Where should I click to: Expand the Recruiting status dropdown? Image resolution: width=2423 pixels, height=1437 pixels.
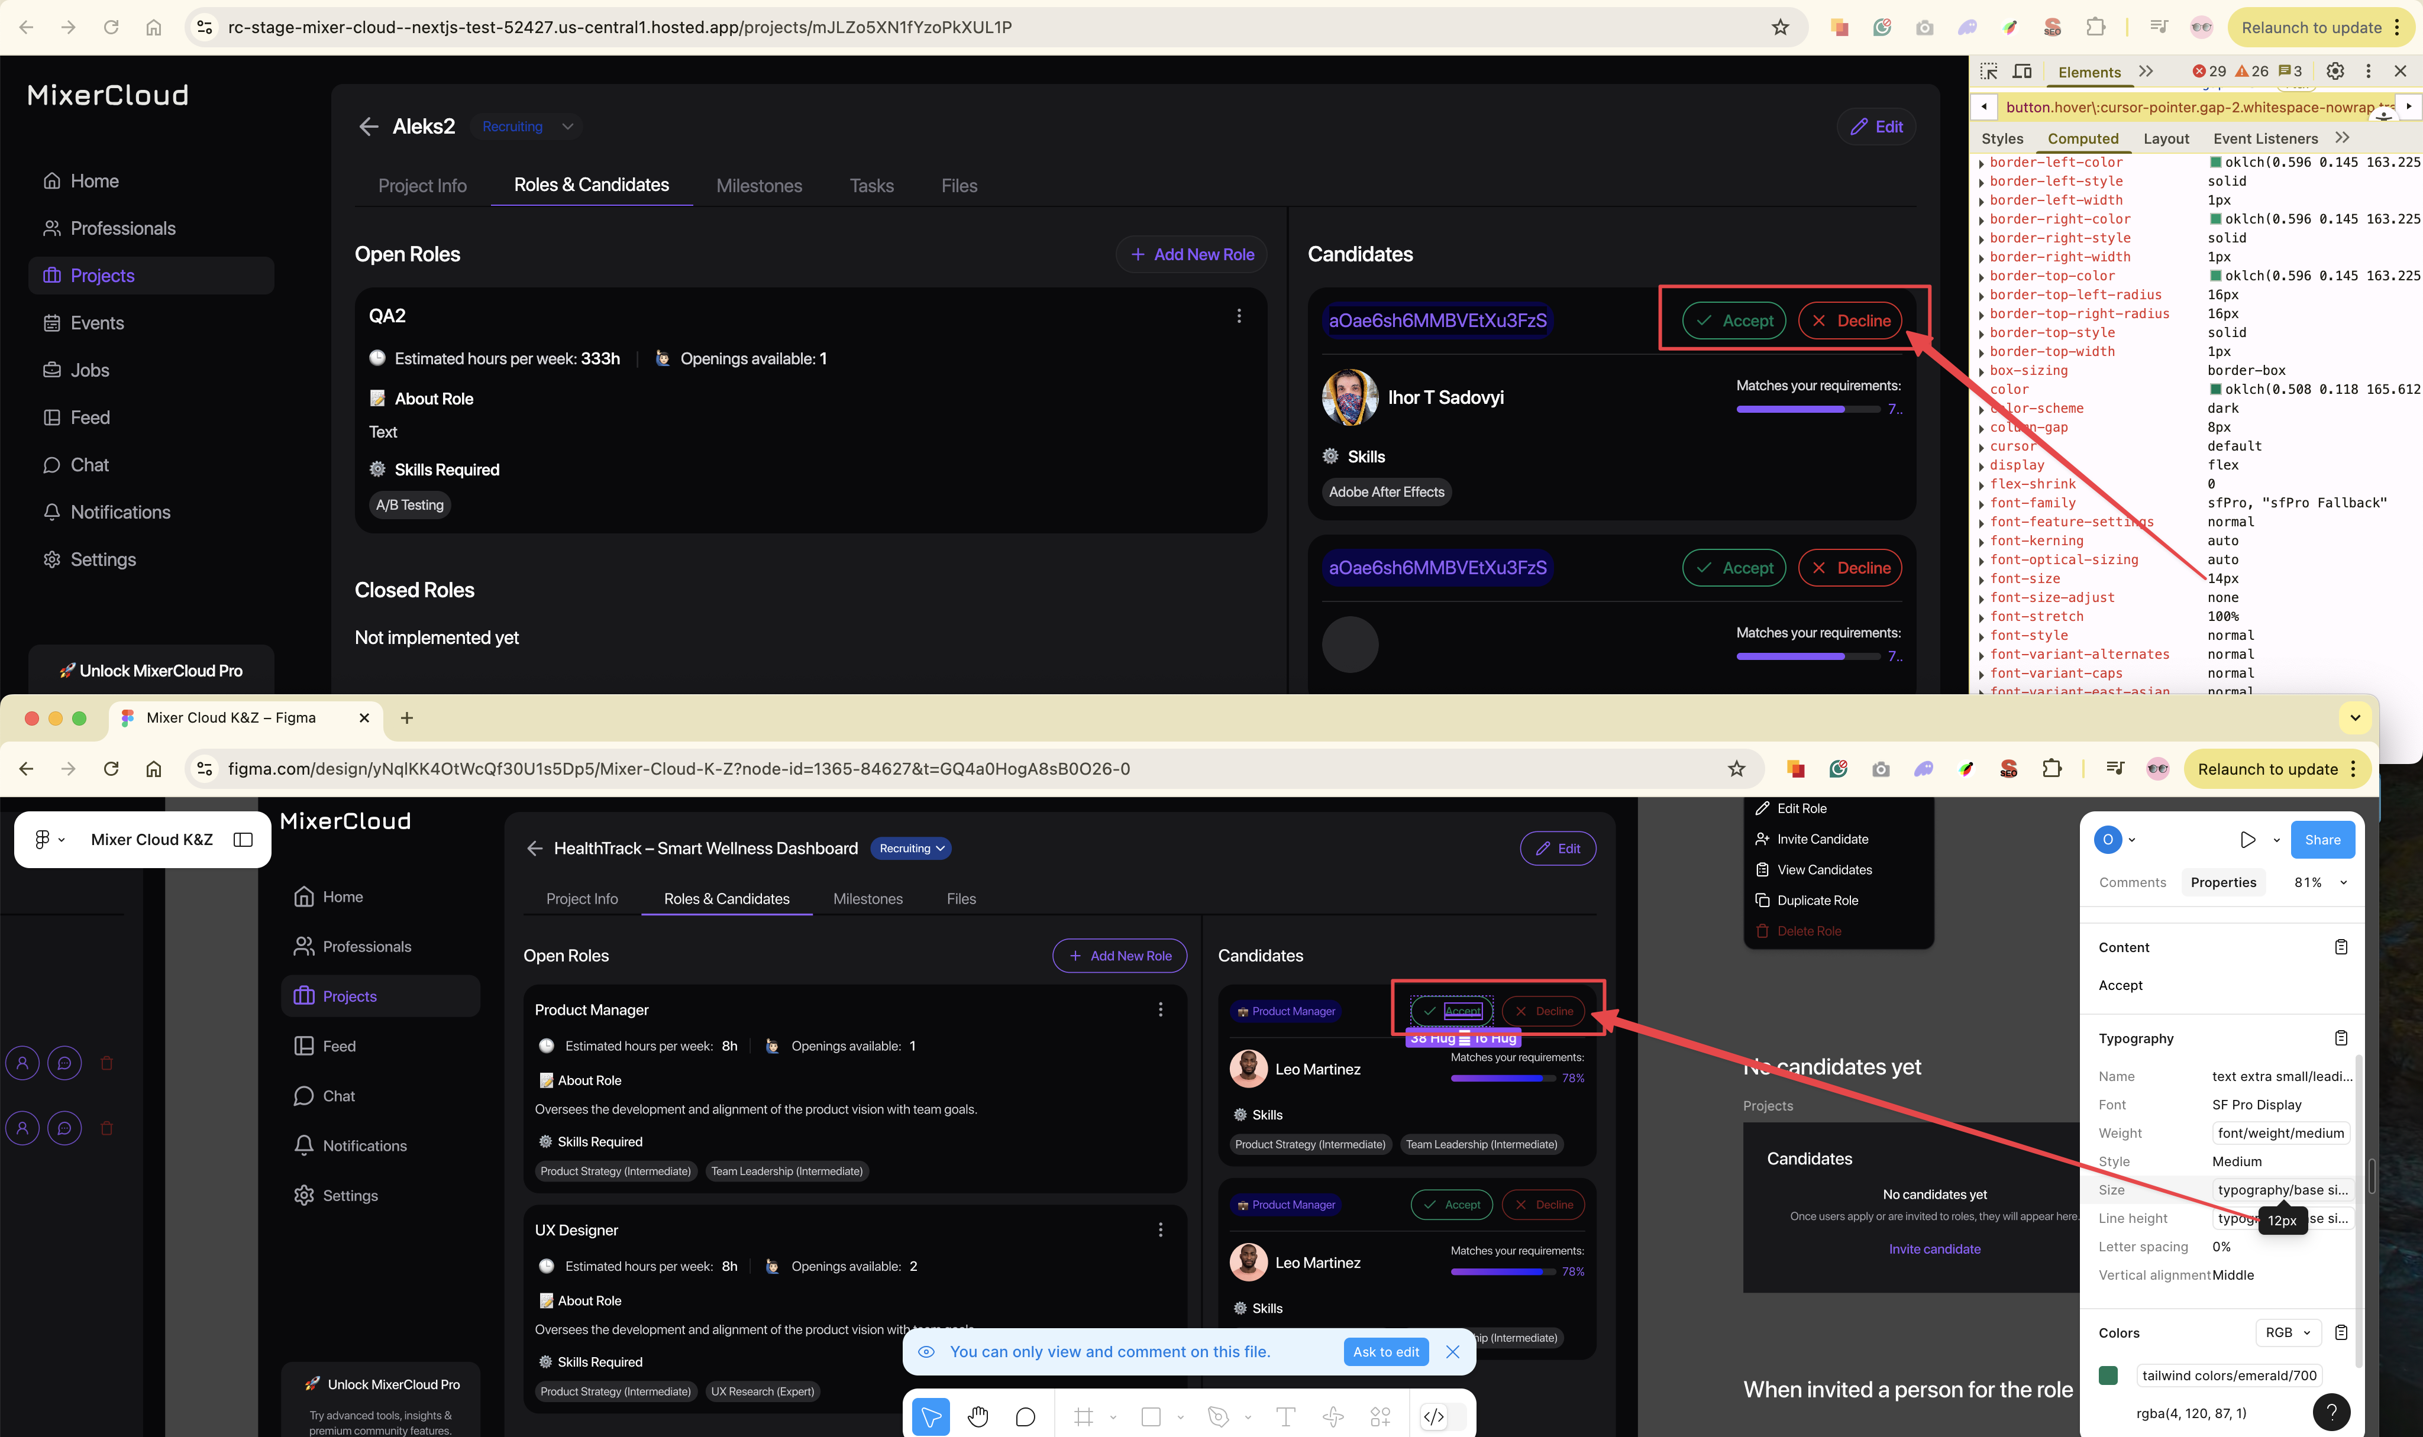click(567, 127)
